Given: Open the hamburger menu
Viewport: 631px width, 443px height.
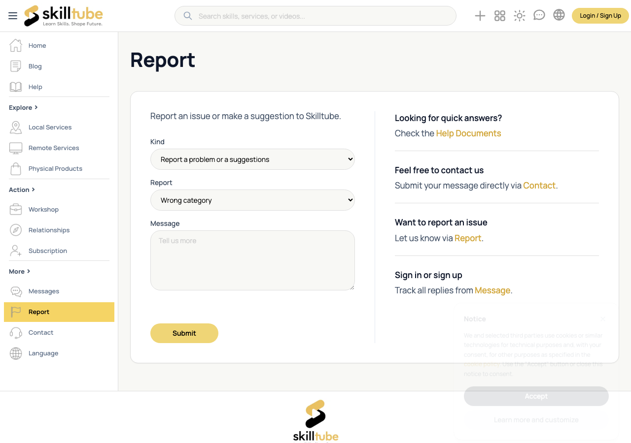Looking at the screenshot, I should [13, 16].
